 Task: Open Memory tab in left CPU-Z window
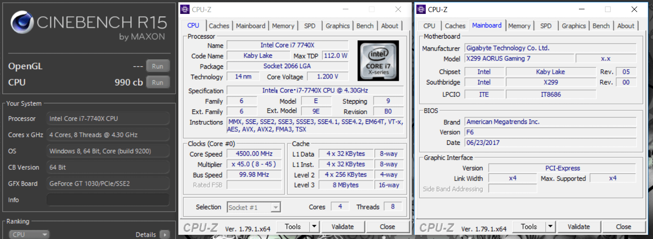coord(283,26)
